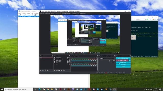
Task: Open Viber from the taskbar
Action: (x=73, y=89)
